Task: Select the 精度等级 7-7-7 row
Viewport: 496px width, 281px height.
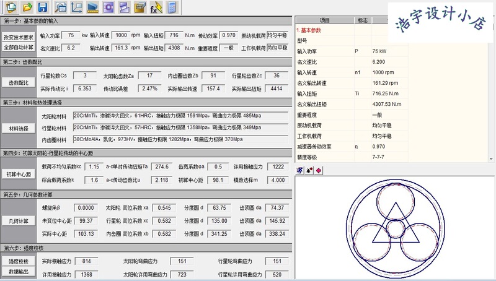Action: (352, 157)
